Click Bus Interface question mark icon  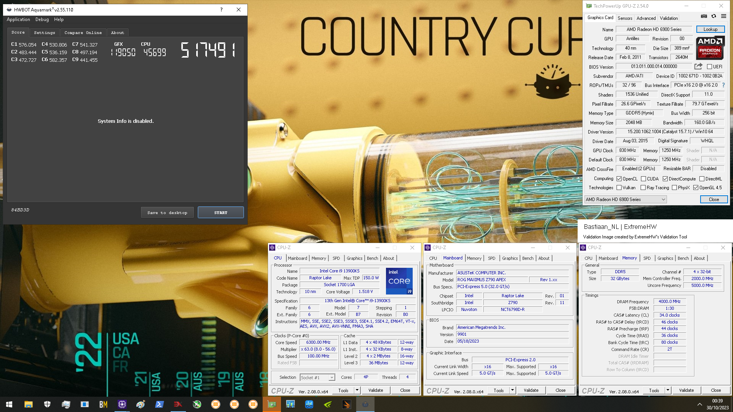click(x=723, y=85)
